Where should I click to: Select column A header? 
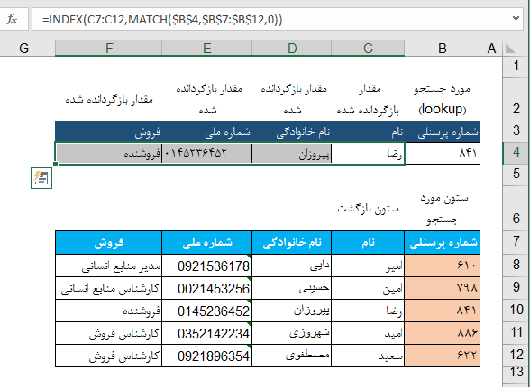491,49
